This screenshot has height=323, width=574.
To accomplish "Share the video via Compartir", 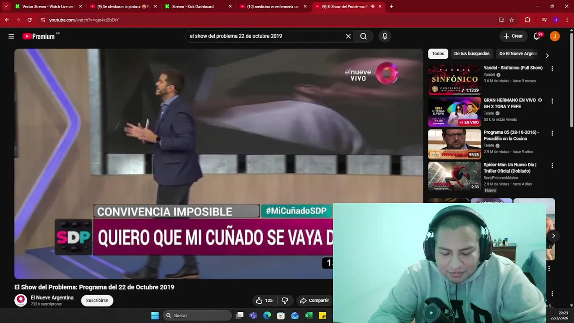I will [x=314, y=301].
